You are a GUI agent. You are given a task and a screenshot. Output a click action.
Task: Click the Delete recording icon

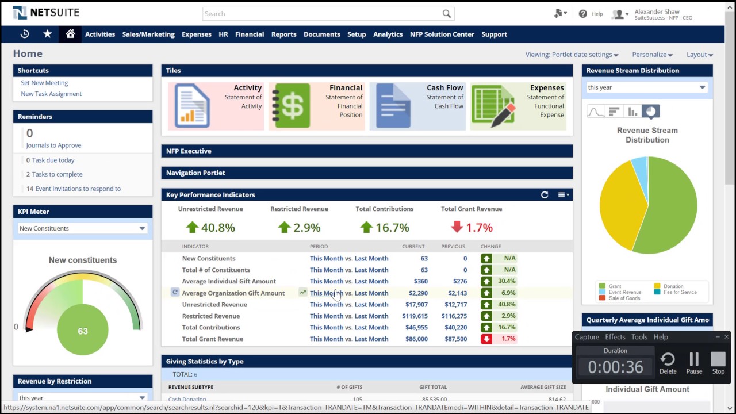click(x=668, y=364)
